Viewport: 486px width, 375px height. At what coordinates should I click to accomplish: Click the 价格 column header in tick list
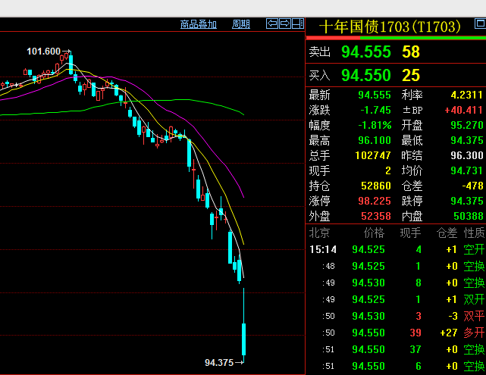coord(374,233)
